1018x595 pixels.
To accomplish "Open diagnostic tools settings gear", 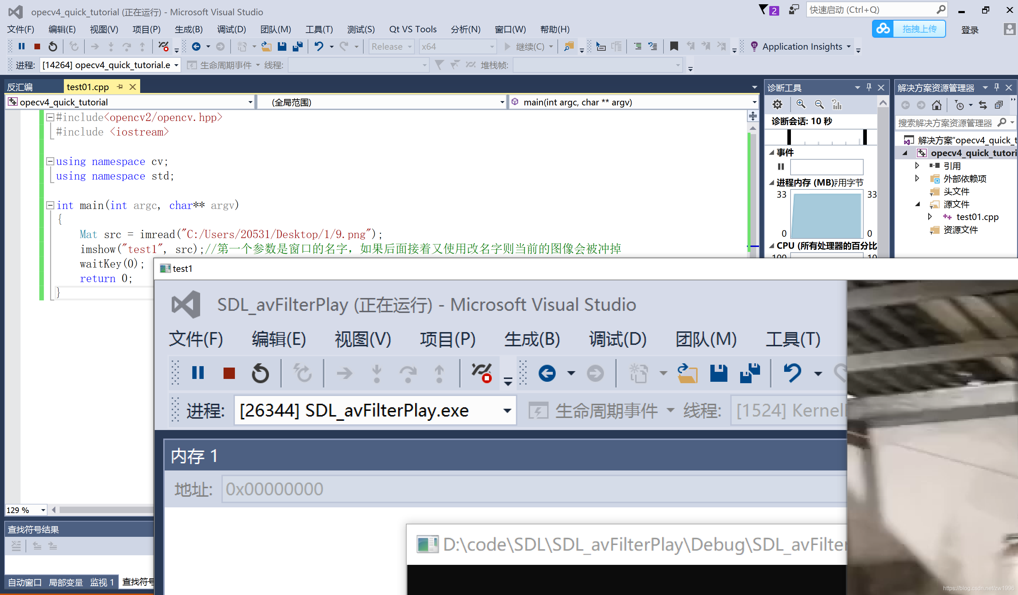I will (x=777, y=105).
